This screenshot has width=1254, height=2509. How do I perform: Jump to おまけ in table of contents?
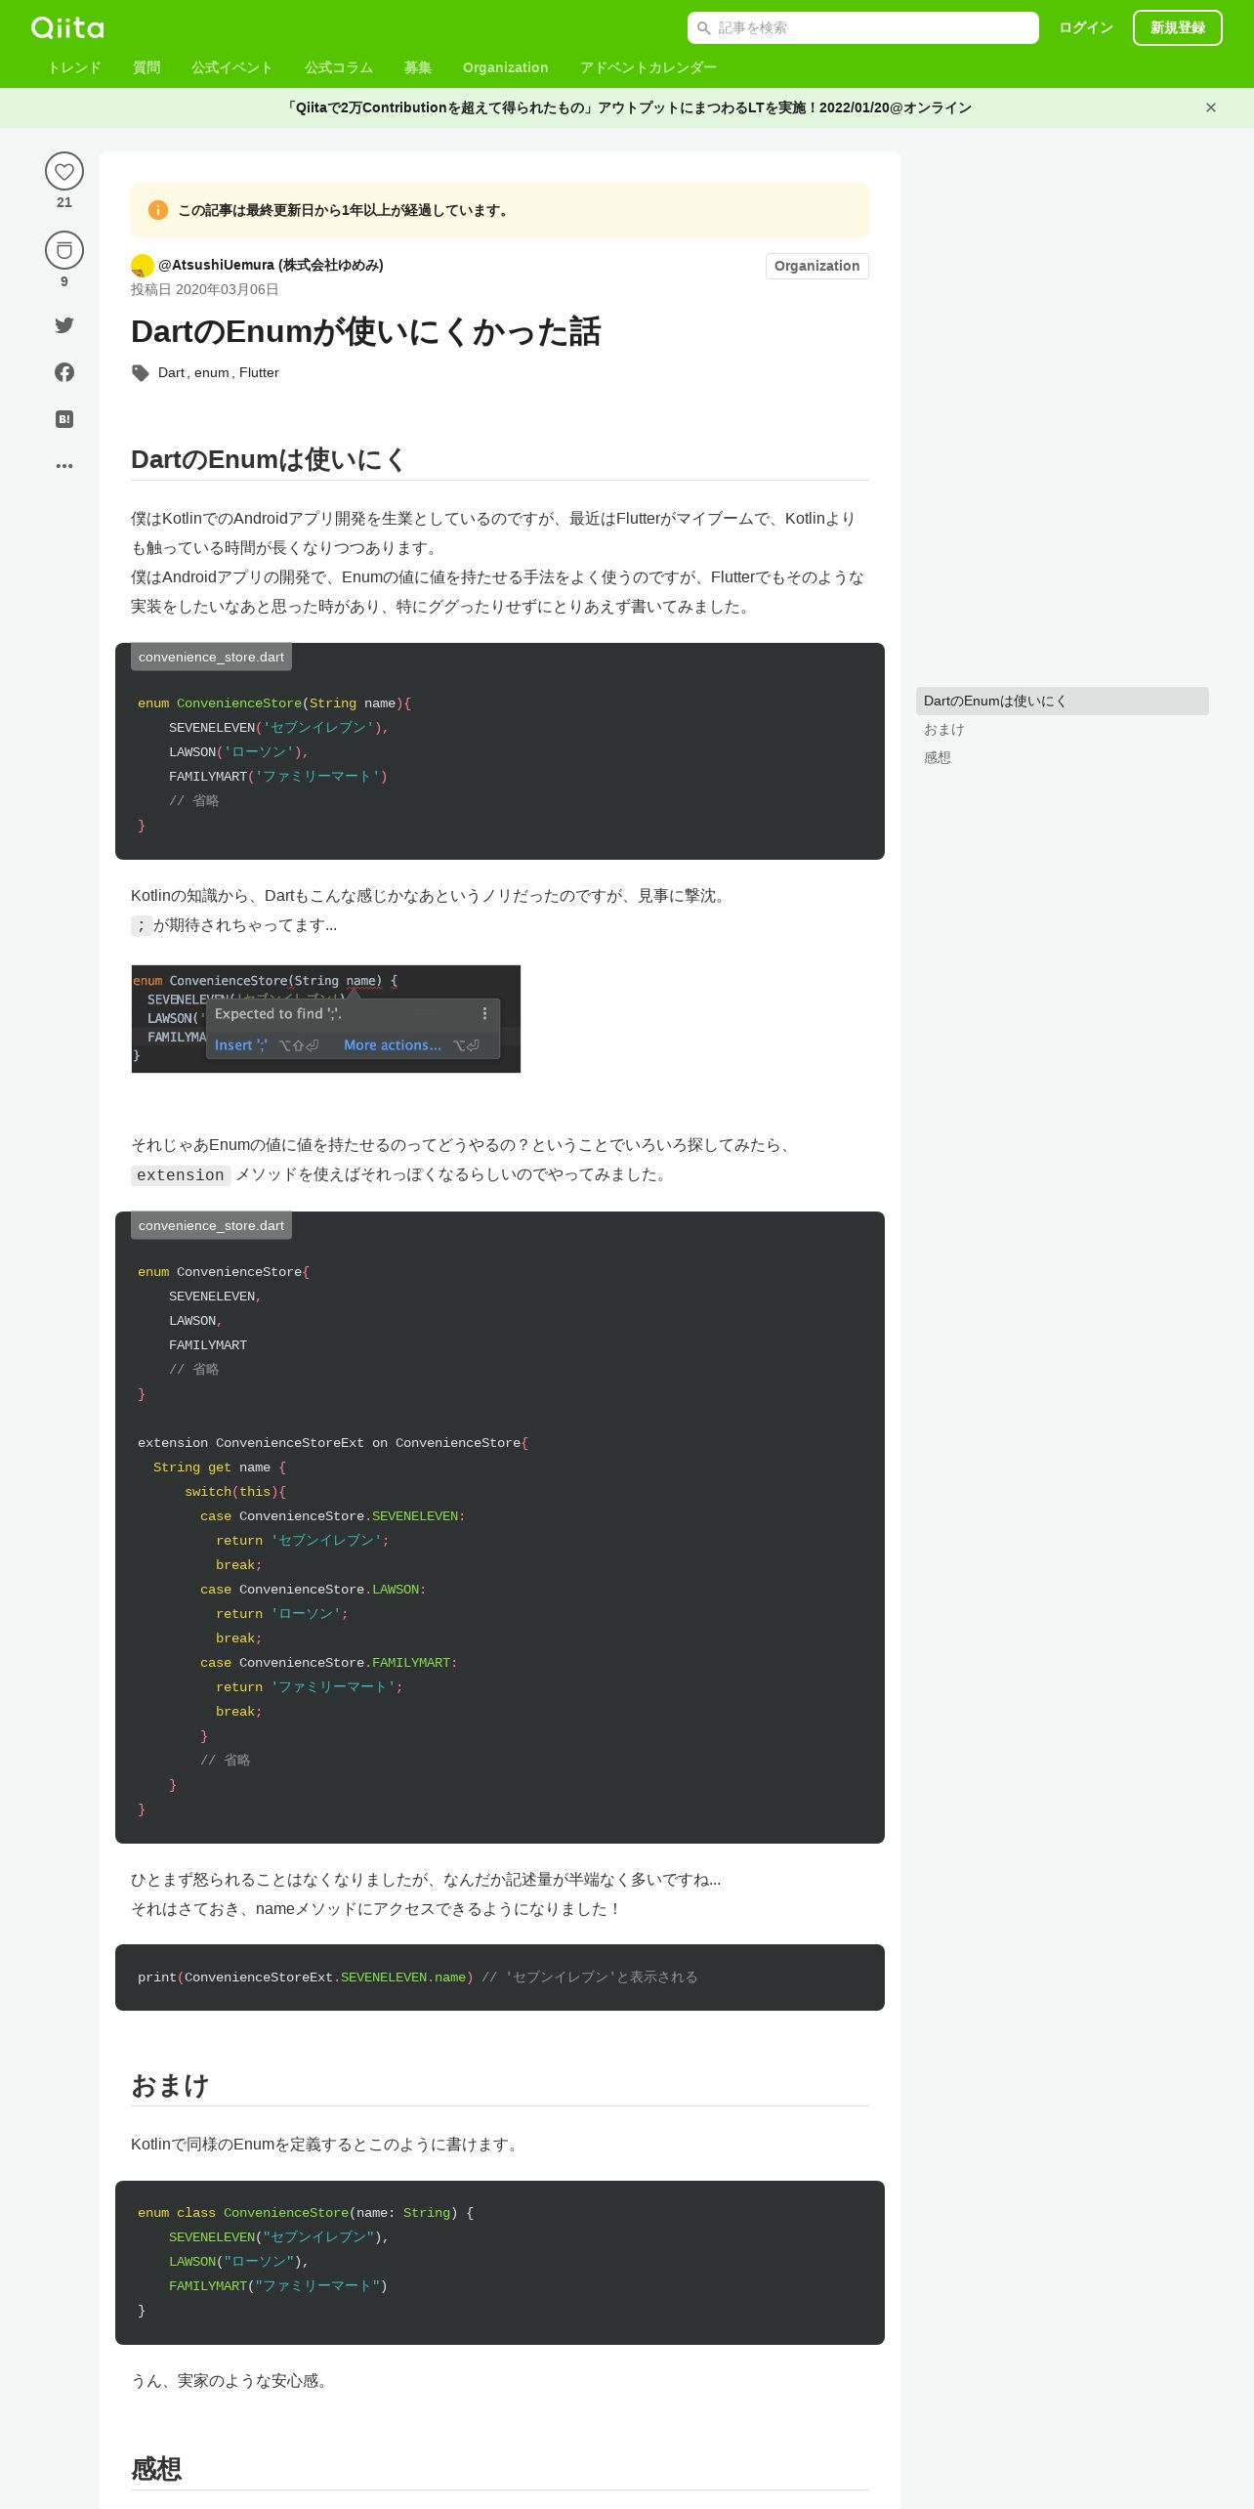(x=944, y=730)
